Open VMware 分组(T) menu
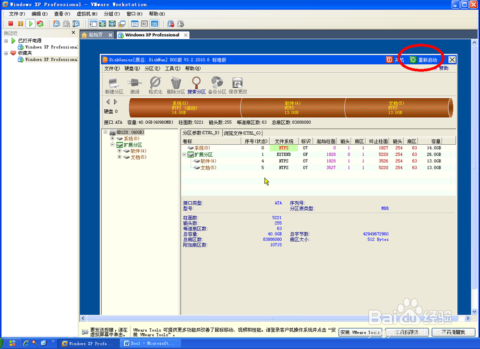Screen dimensions: 480x349 [111, 14]
